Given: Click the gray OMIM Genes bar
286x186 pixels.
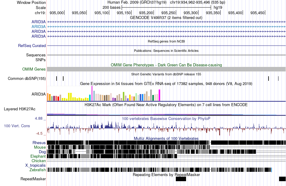Looking at the screenshot, I should [x=166, y=69].
